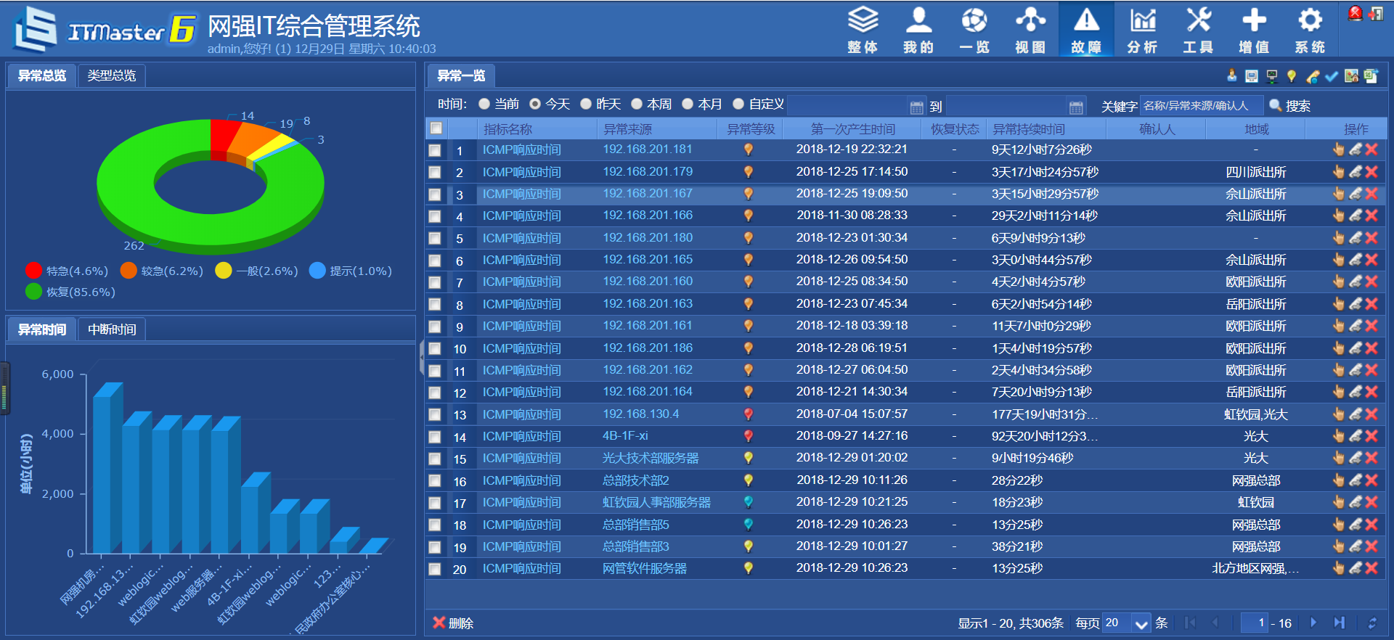This screenshot has width=1394, height=640.
Task: Open the 192.168.201.166 source link
Action: [648, 216]
